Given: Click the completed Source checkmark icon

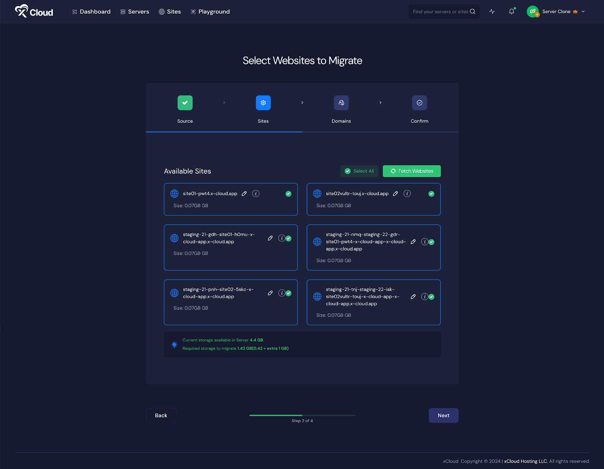Looking at the screenshot, I should [185, 103].
